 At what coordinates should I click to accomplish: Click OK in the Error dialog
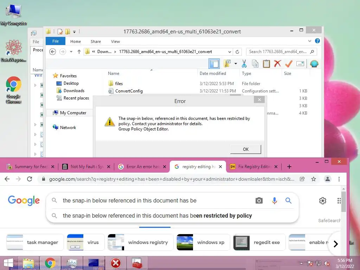click(246, 149)
